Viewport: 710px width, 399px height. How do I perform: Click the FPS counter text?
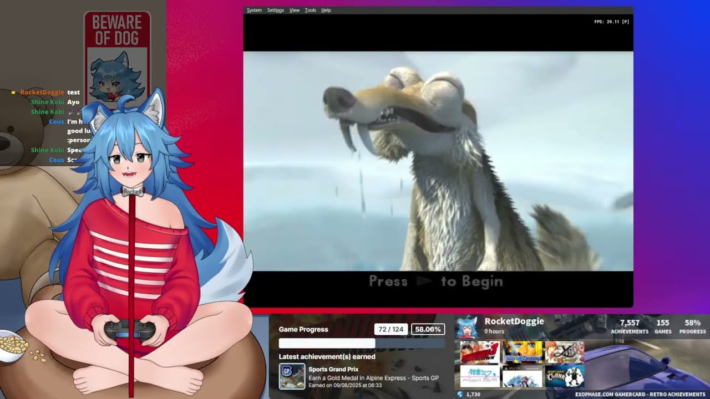[x=611, y=22]
